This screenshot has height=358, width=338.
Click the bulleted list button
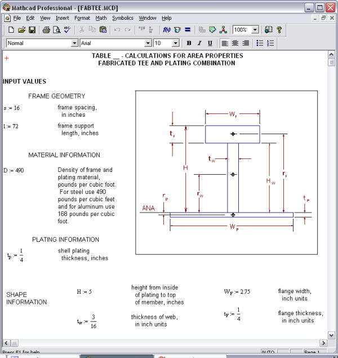pos(260,43)
